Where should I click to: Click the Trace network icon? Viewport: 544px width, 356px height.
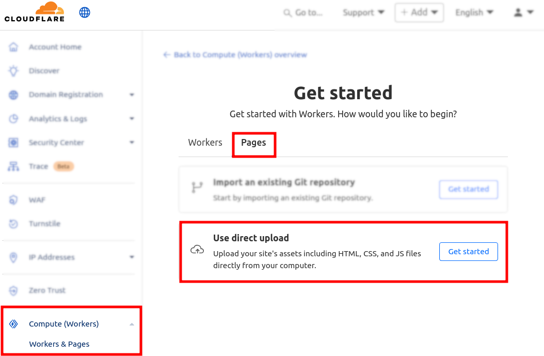point(13,166)
